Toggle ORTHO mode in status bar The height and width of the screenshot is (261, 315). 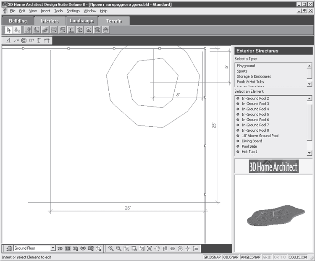point(280,257)
